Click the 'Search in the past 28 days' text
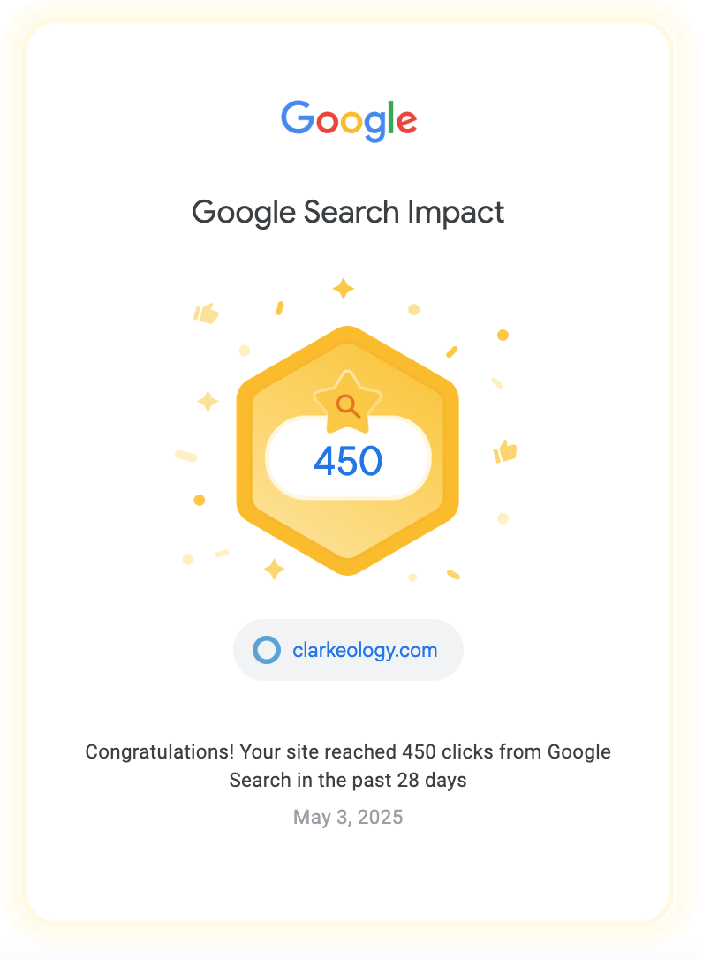 [347, 781]
